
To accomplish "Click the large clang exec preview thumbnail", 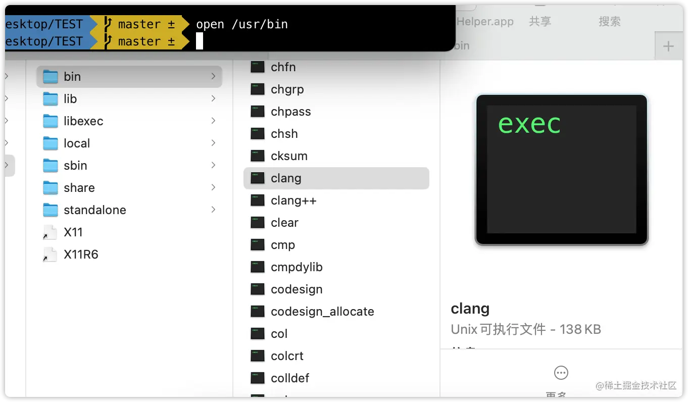I will 561,170.
